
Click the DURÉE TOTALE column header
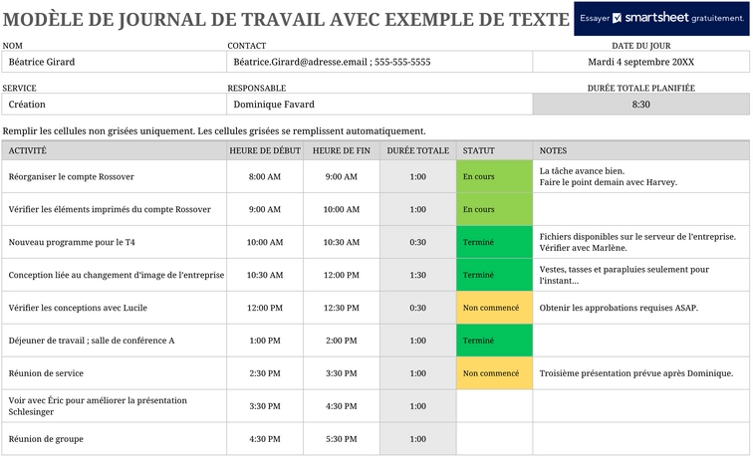[x=417, y=150]
